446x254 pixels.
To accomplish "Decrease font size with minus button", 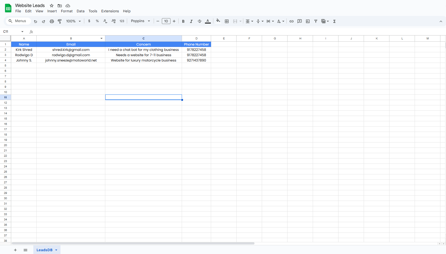I will tap(158, 21).
